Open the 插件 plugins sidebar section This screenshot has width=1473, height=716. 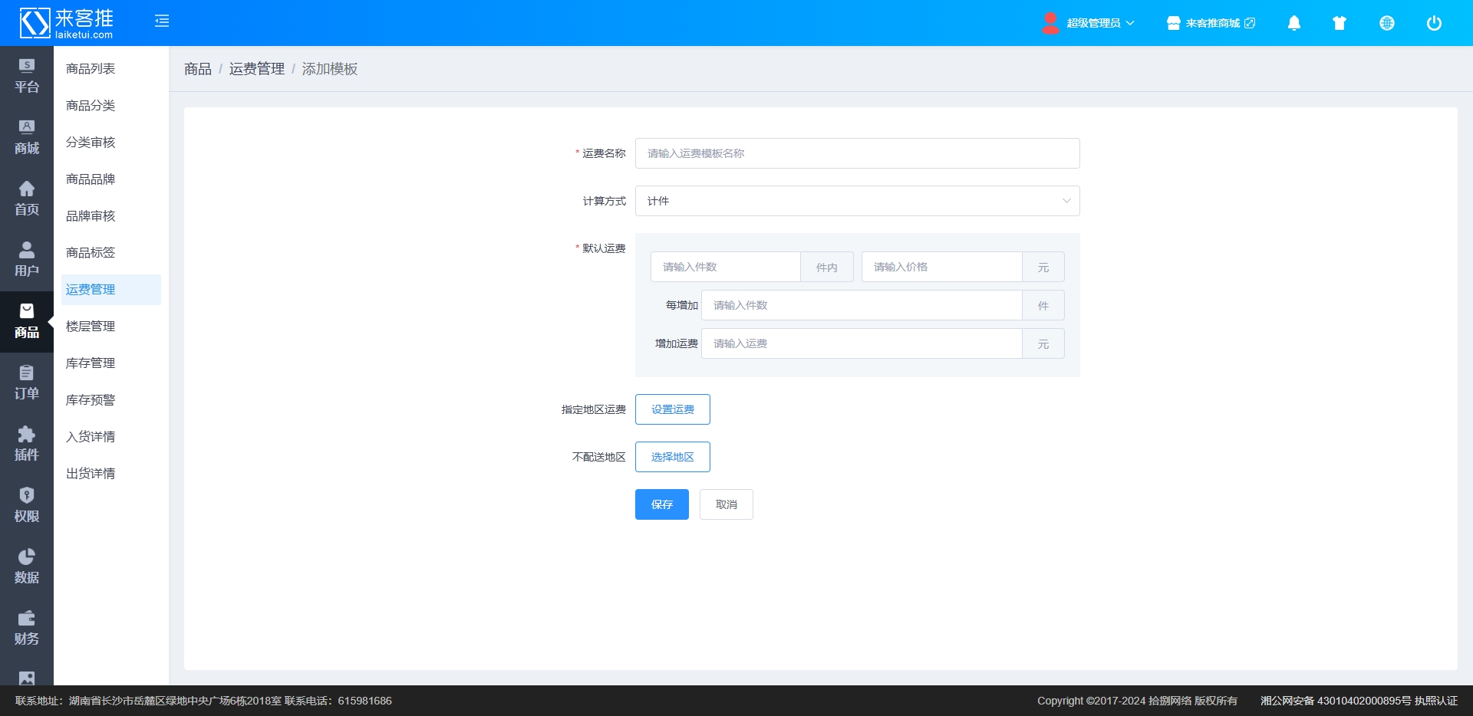click(27, 445)
